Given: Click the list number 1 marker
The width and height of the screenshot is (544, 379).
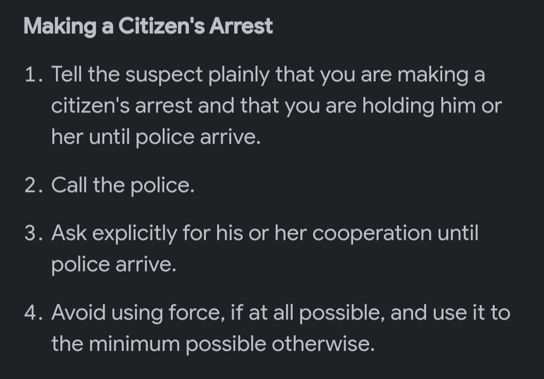Looking at the screenshot, I should click(x=33, y=75).
